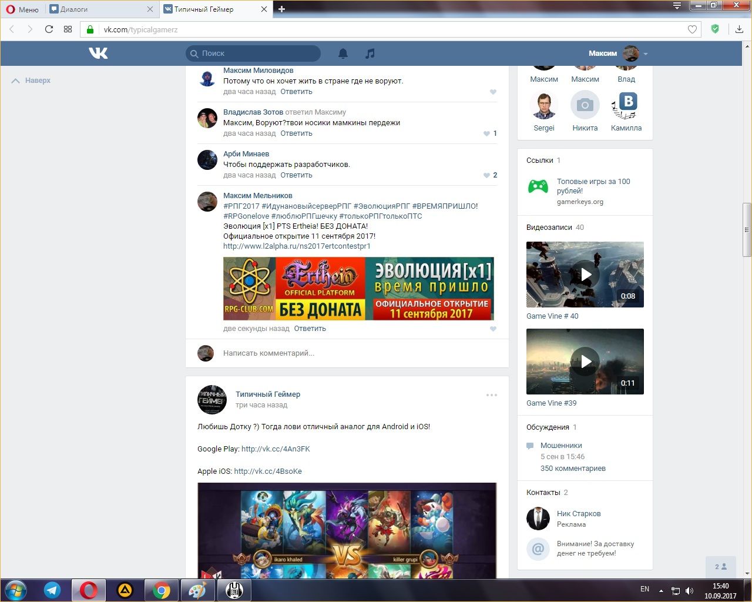Image resolution: width=752 pixels, height=602 pixels.
Task: Open 350 комментариев link
Action: 573,469
